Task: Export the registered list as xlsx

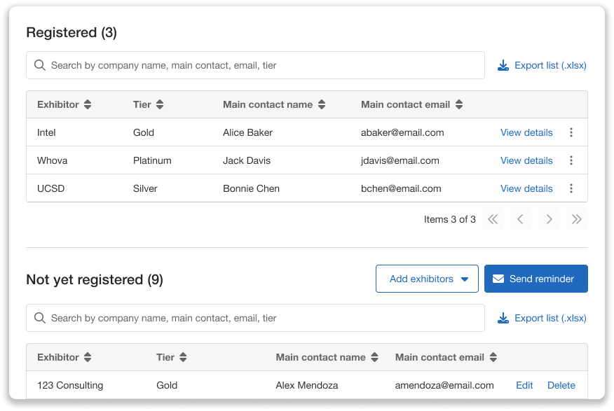Action: [x=542, y=65]
